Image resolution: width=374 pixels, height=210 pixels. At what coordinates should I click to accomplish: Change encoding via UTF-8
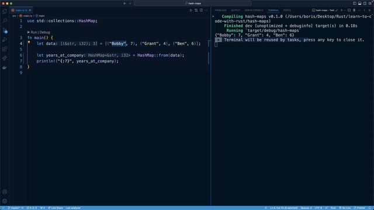point(318,208)
